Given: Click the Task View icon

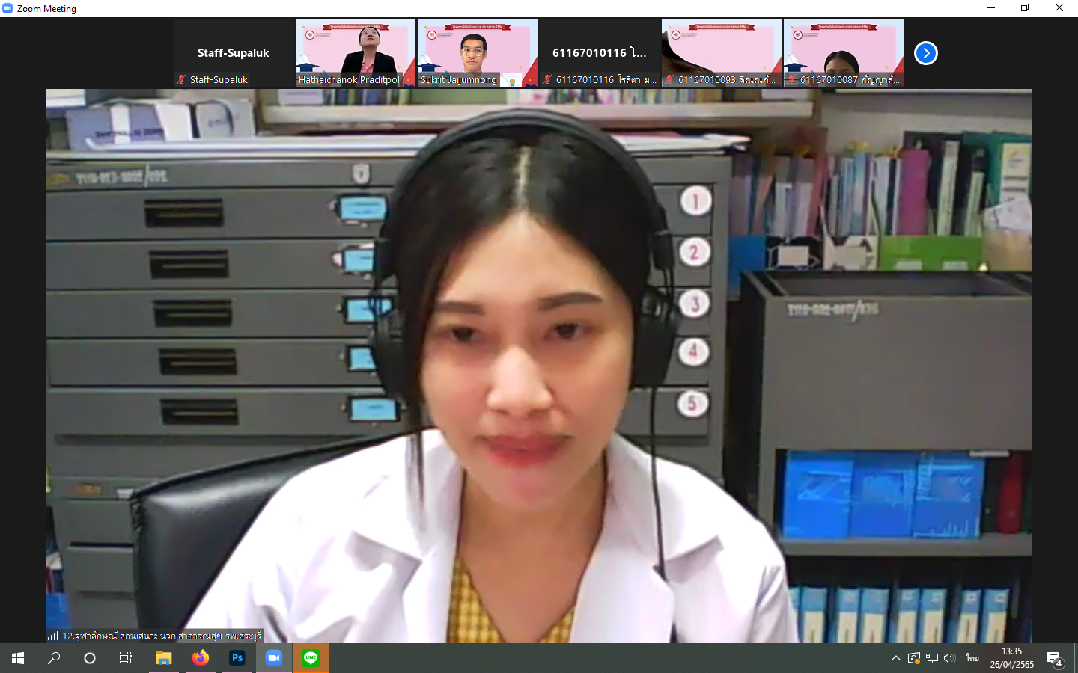Looking at the screenshot, I should [126, 658].
